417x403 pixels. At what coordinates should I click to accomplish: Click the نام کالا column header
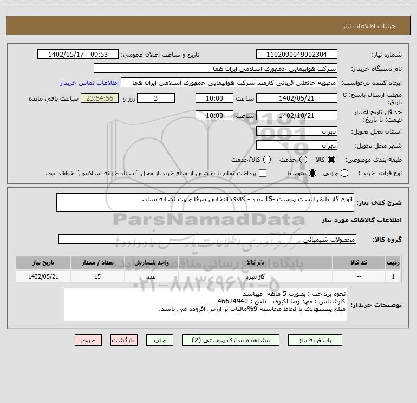(255, 263)
